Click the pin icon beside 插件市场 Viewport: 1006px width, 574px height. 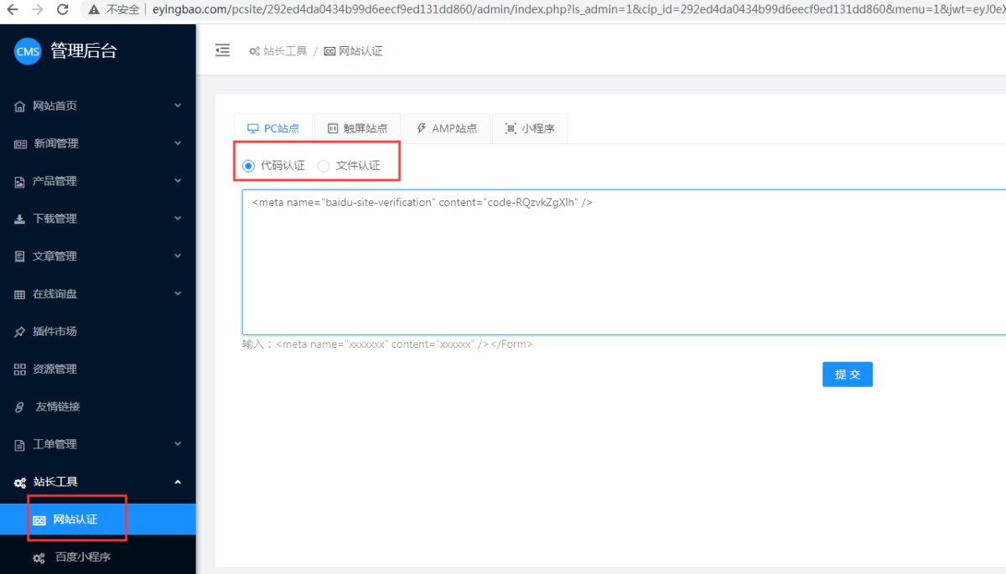20,332
